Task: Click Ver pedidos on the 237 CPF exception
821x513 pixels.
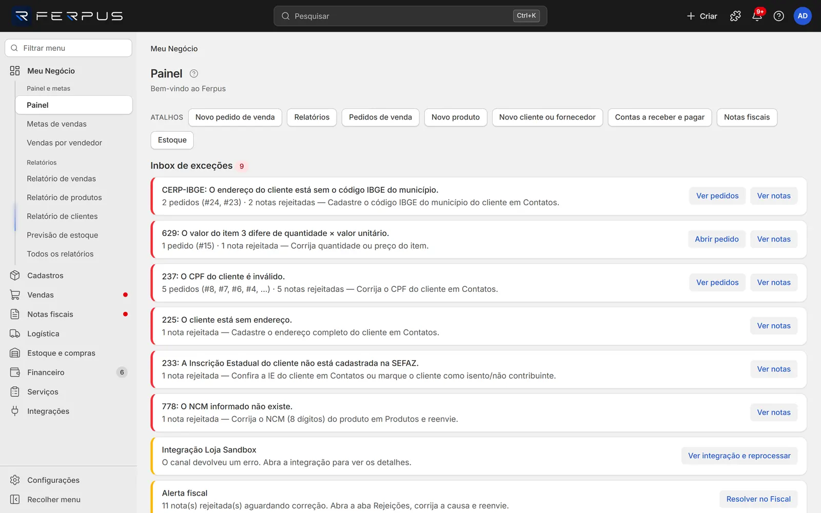Action: 717,283
